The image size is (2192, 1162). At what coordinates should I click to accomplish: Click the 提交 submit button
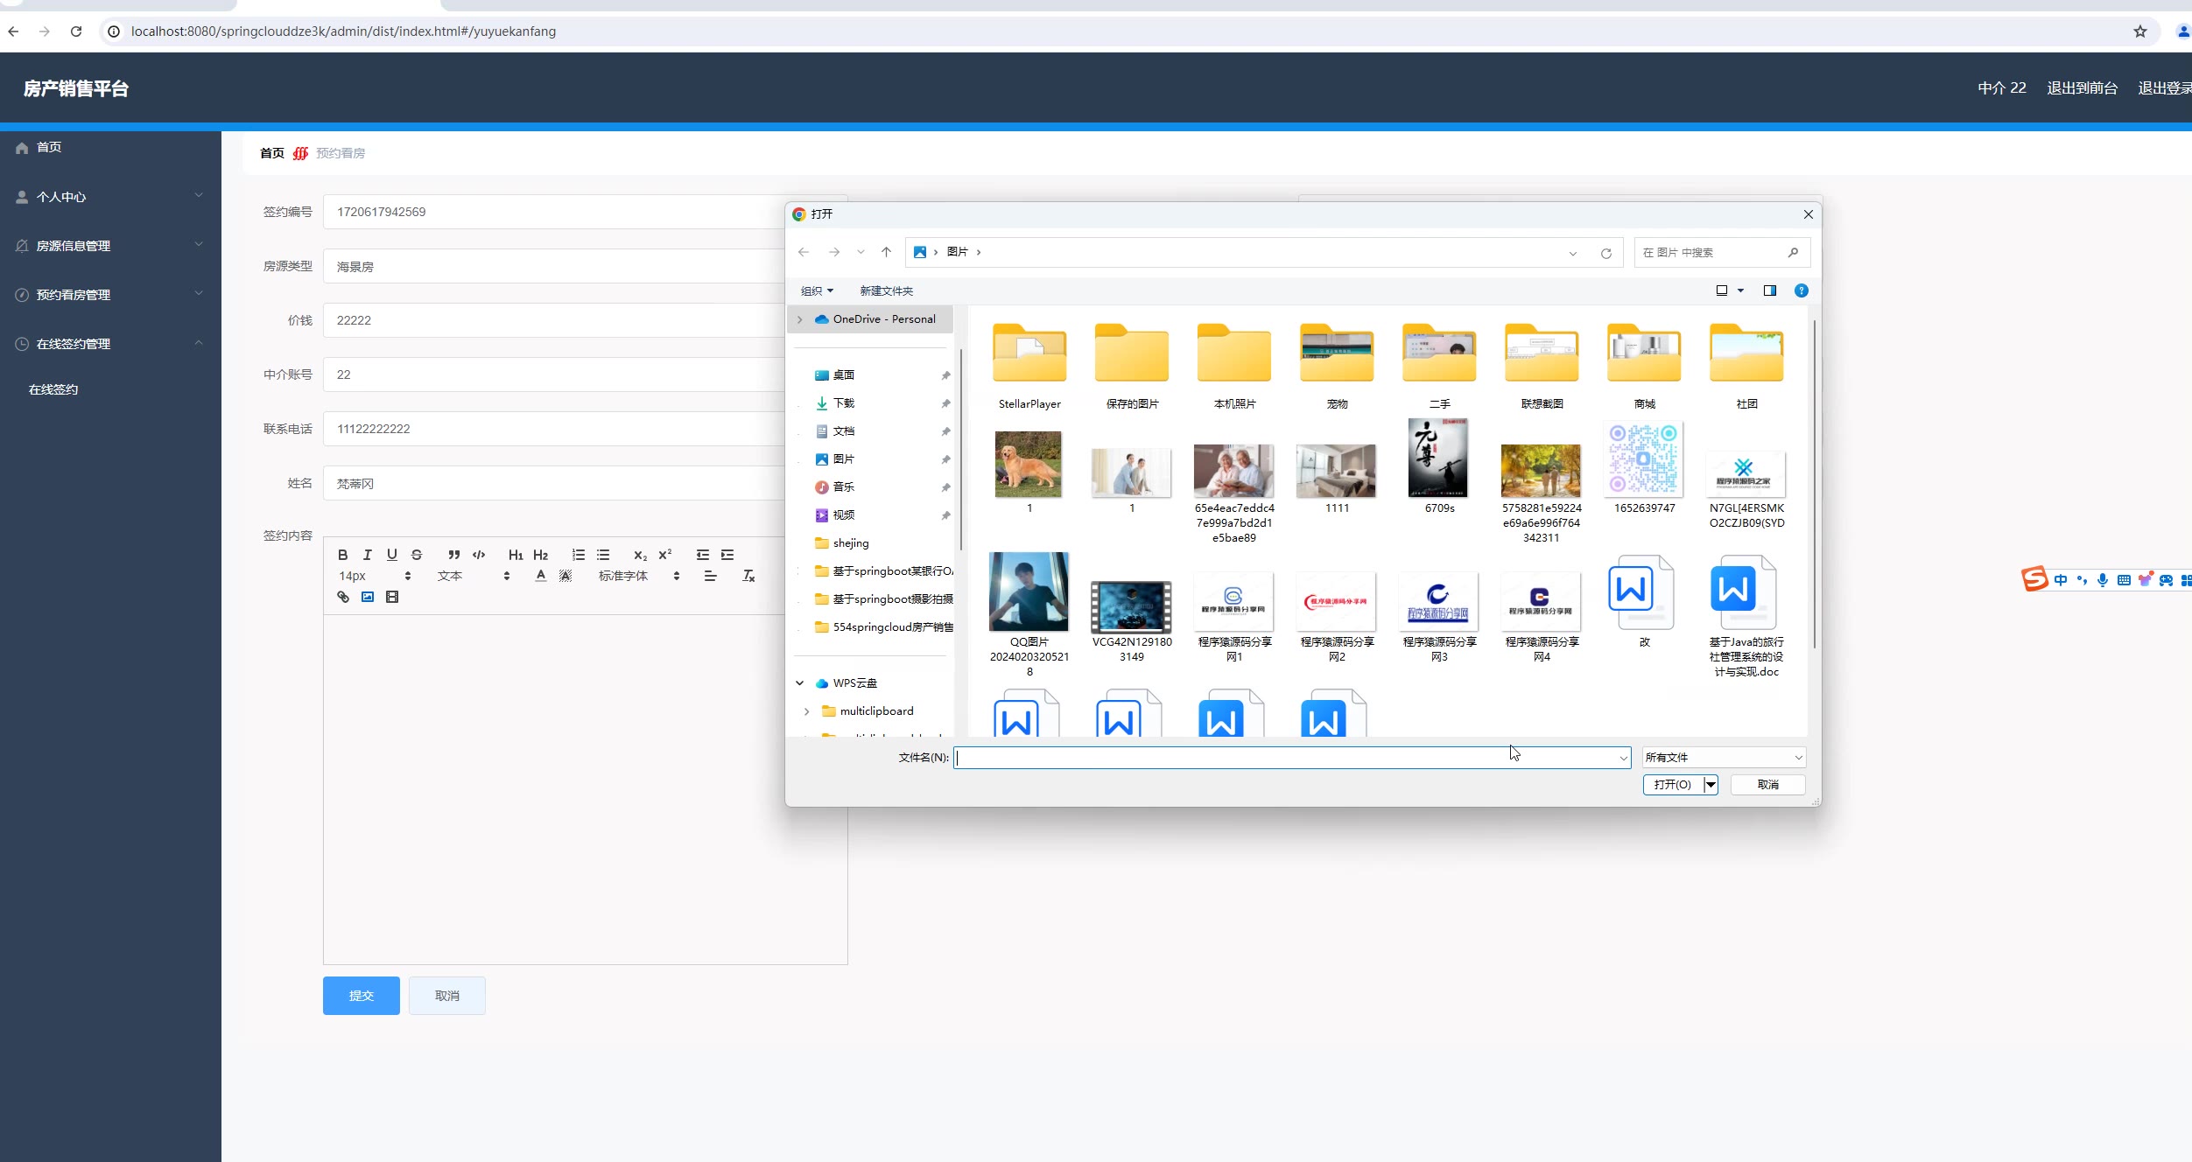tap(361, 996)
